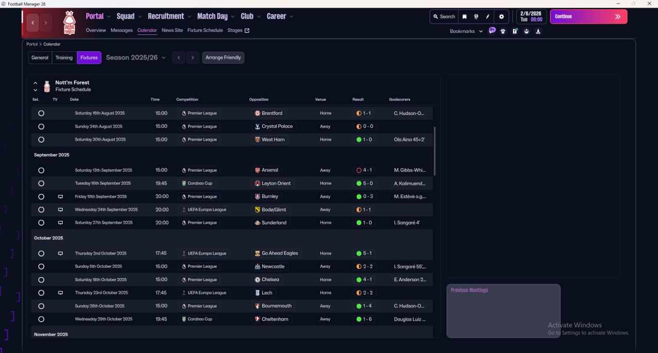Click the fixture list vertical scrollbar

pos(435,151)
